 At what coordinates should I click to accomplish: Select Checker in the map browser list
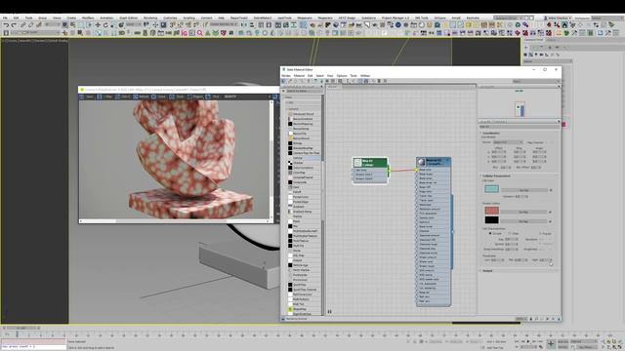(304, 163)
